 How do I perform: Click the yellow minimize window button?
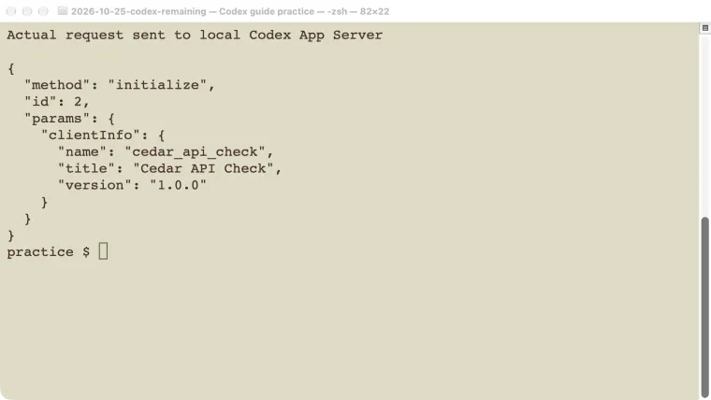27,11
